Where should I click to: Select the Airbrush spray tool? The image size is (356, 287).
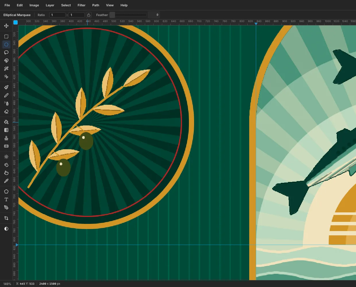click(6, 103)
